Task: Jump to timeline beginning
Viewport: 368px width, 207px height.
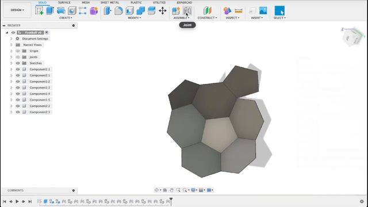Action: click(5, 201)
